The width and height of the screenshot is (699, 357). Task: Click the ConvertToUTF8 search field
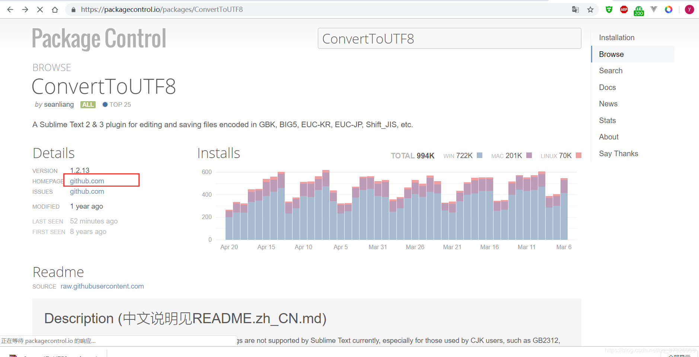449,38
